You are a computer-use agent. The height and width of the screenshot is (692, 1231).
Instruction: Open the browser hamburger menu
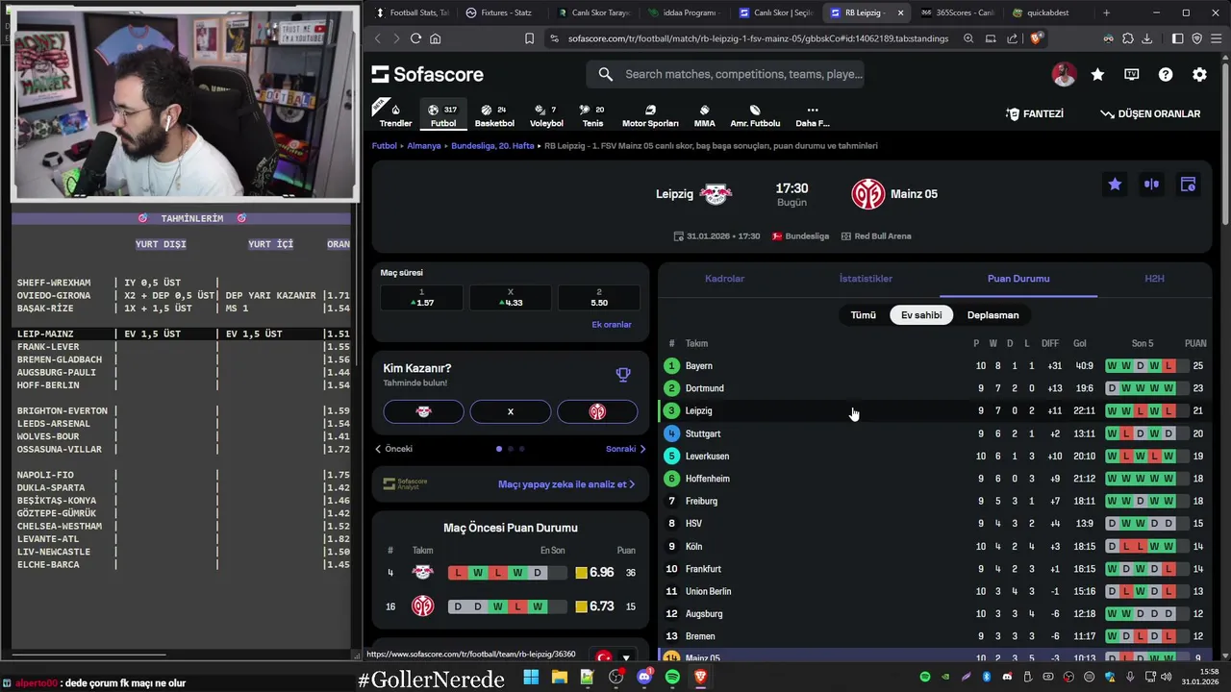1216,38
